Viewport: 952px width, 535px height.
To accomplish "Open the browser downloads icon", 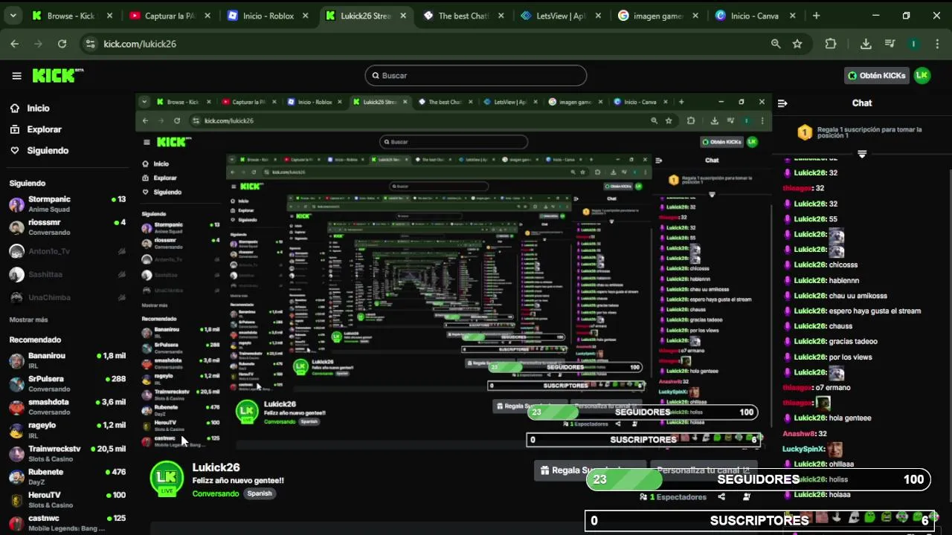I will [866, 44].
